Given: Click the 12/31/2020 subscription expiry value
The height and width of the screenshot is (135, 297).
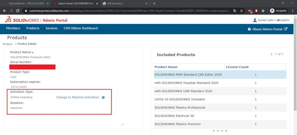Looking at the screenshot, I should click(x=19, y=87).
